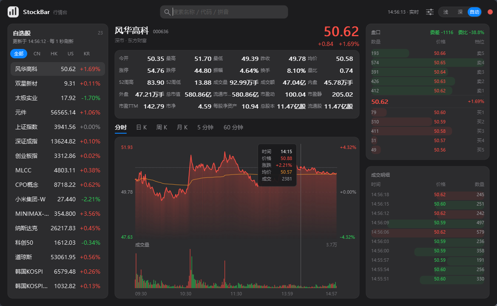Select 风华高科 in the watchlist
497x306 pixels.
point(58,69)
